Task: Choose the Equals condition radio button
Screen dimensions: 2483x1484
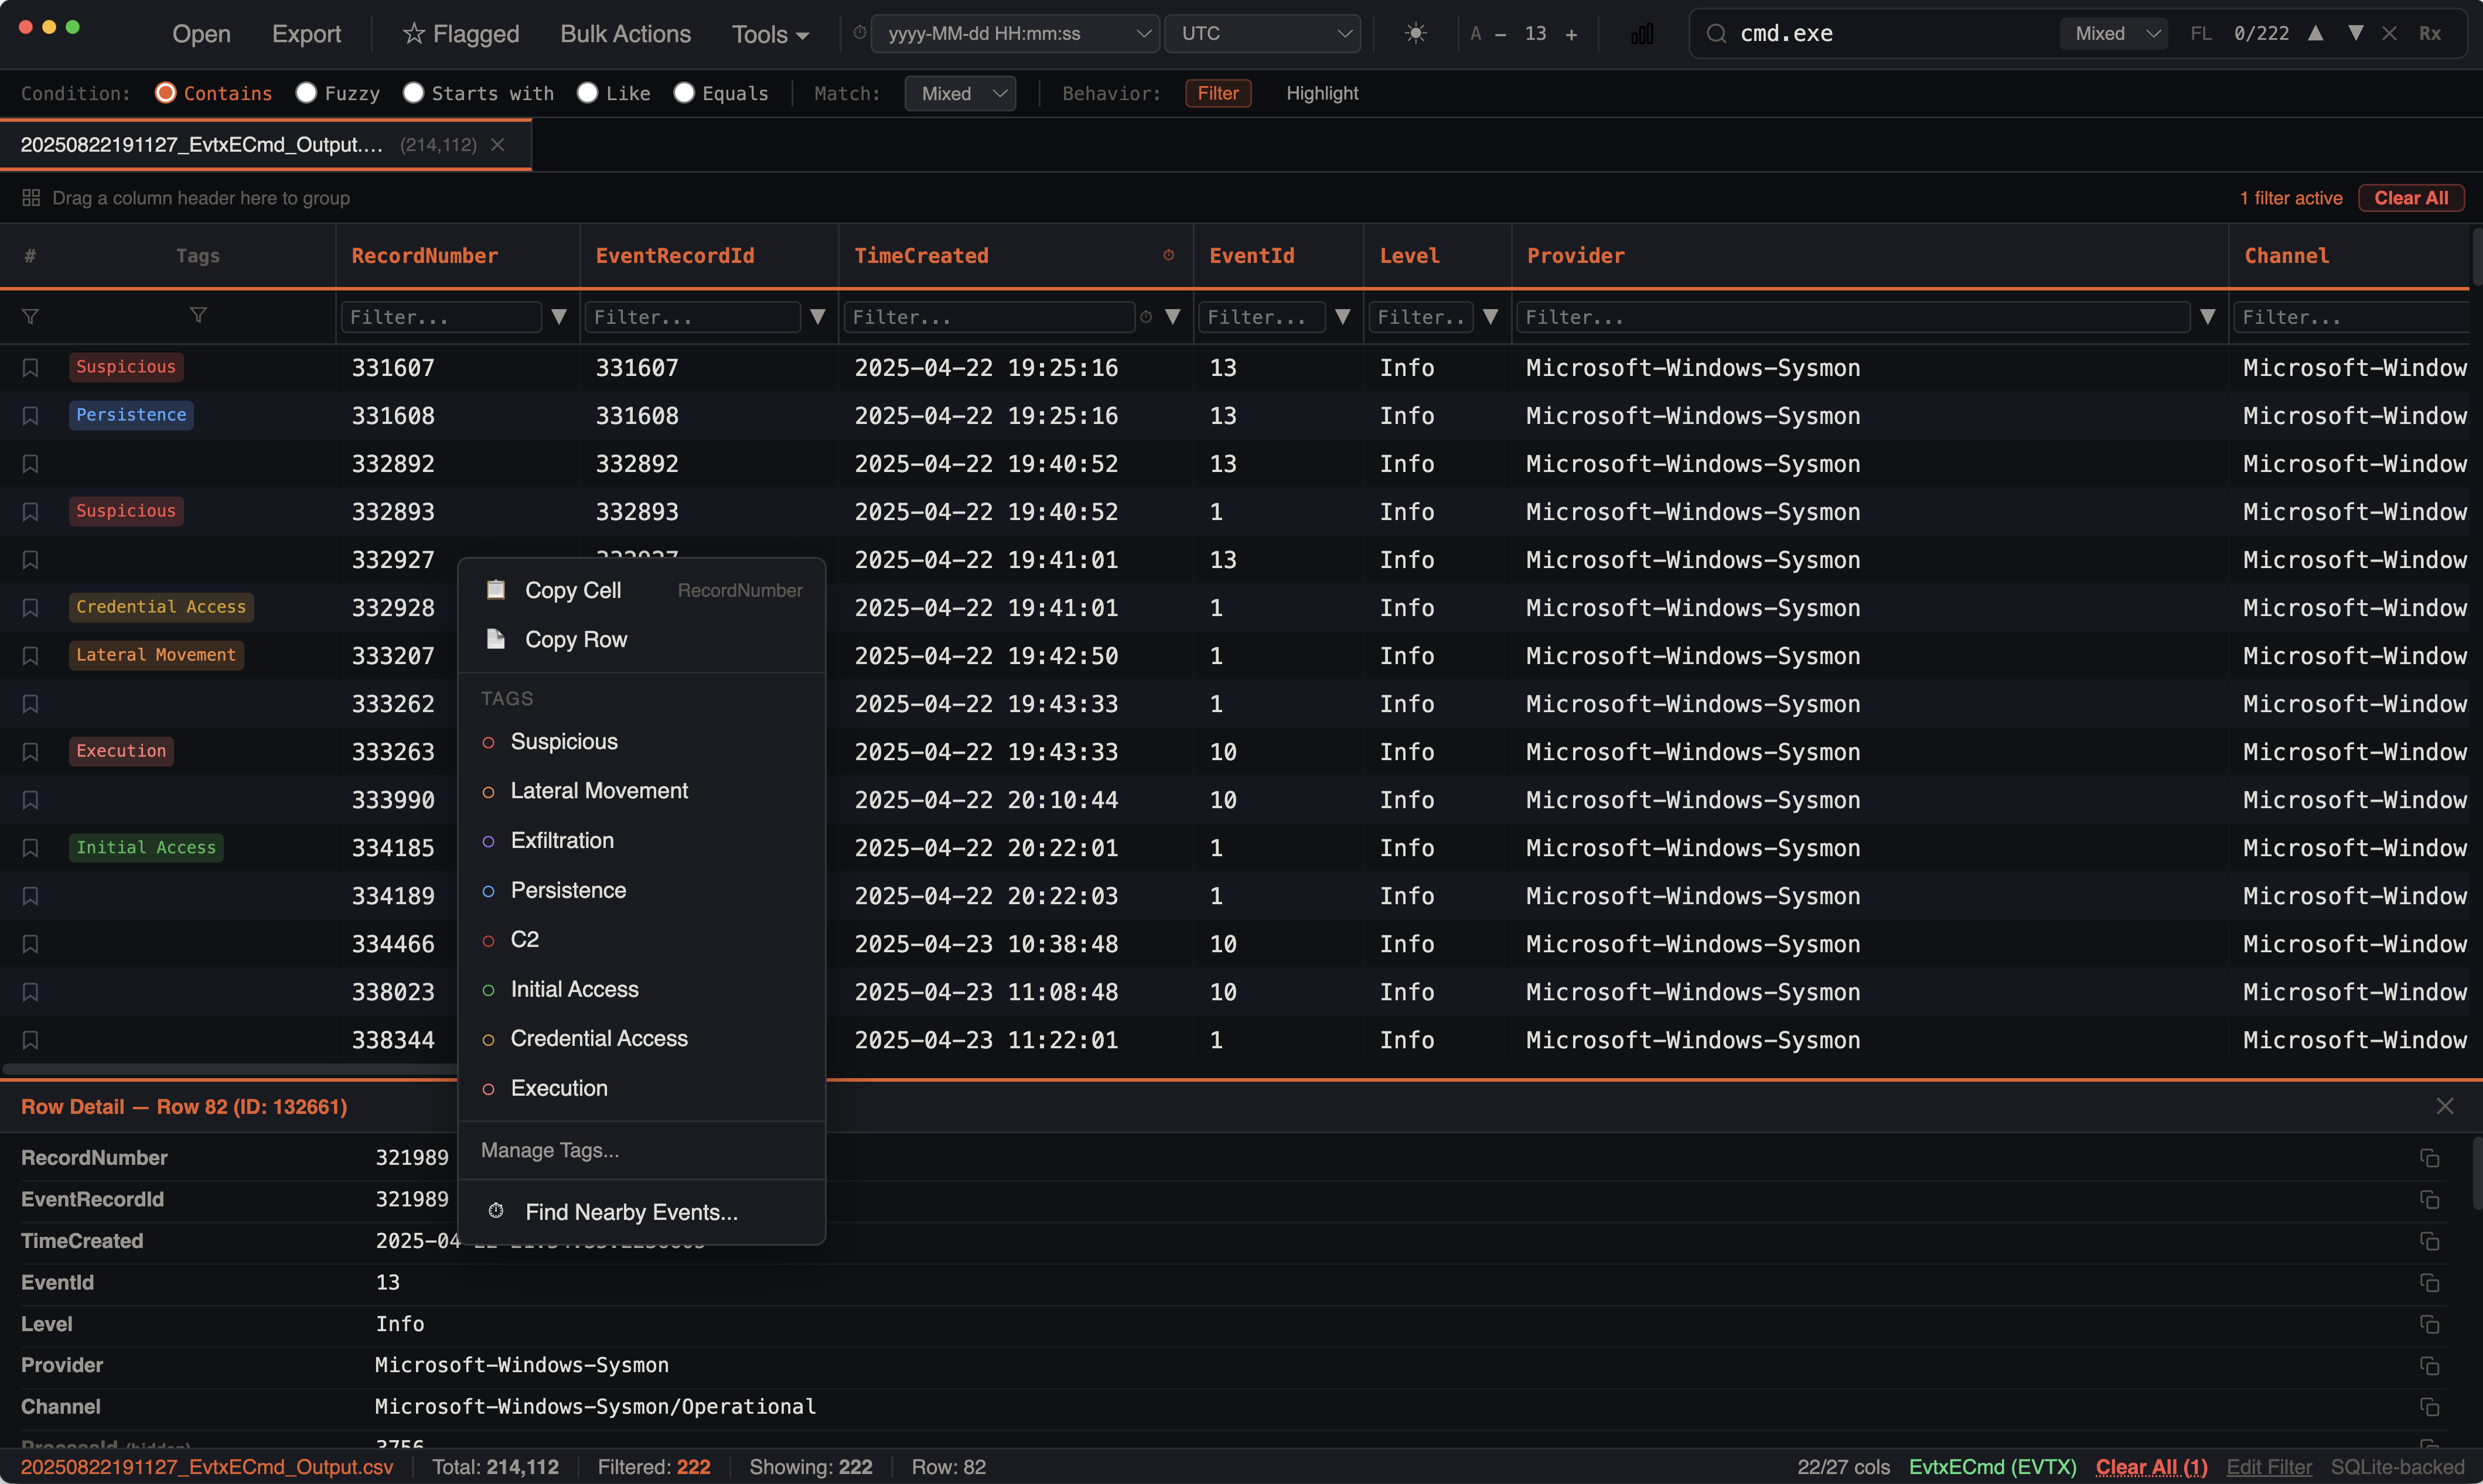Action: click(x=684, y=93)
